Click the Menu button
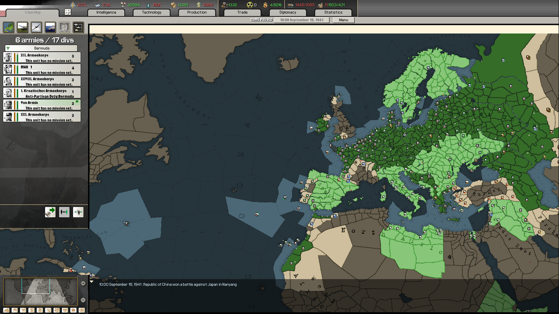This screenshot has height=314, width=559. coord(343,20)
